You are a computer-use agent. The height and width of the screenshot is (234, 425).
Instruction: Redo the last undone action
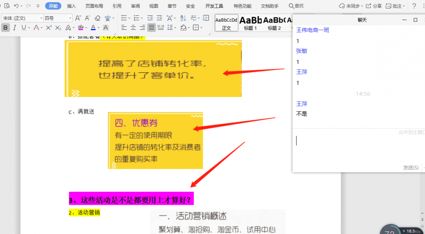tap(28, 6)
